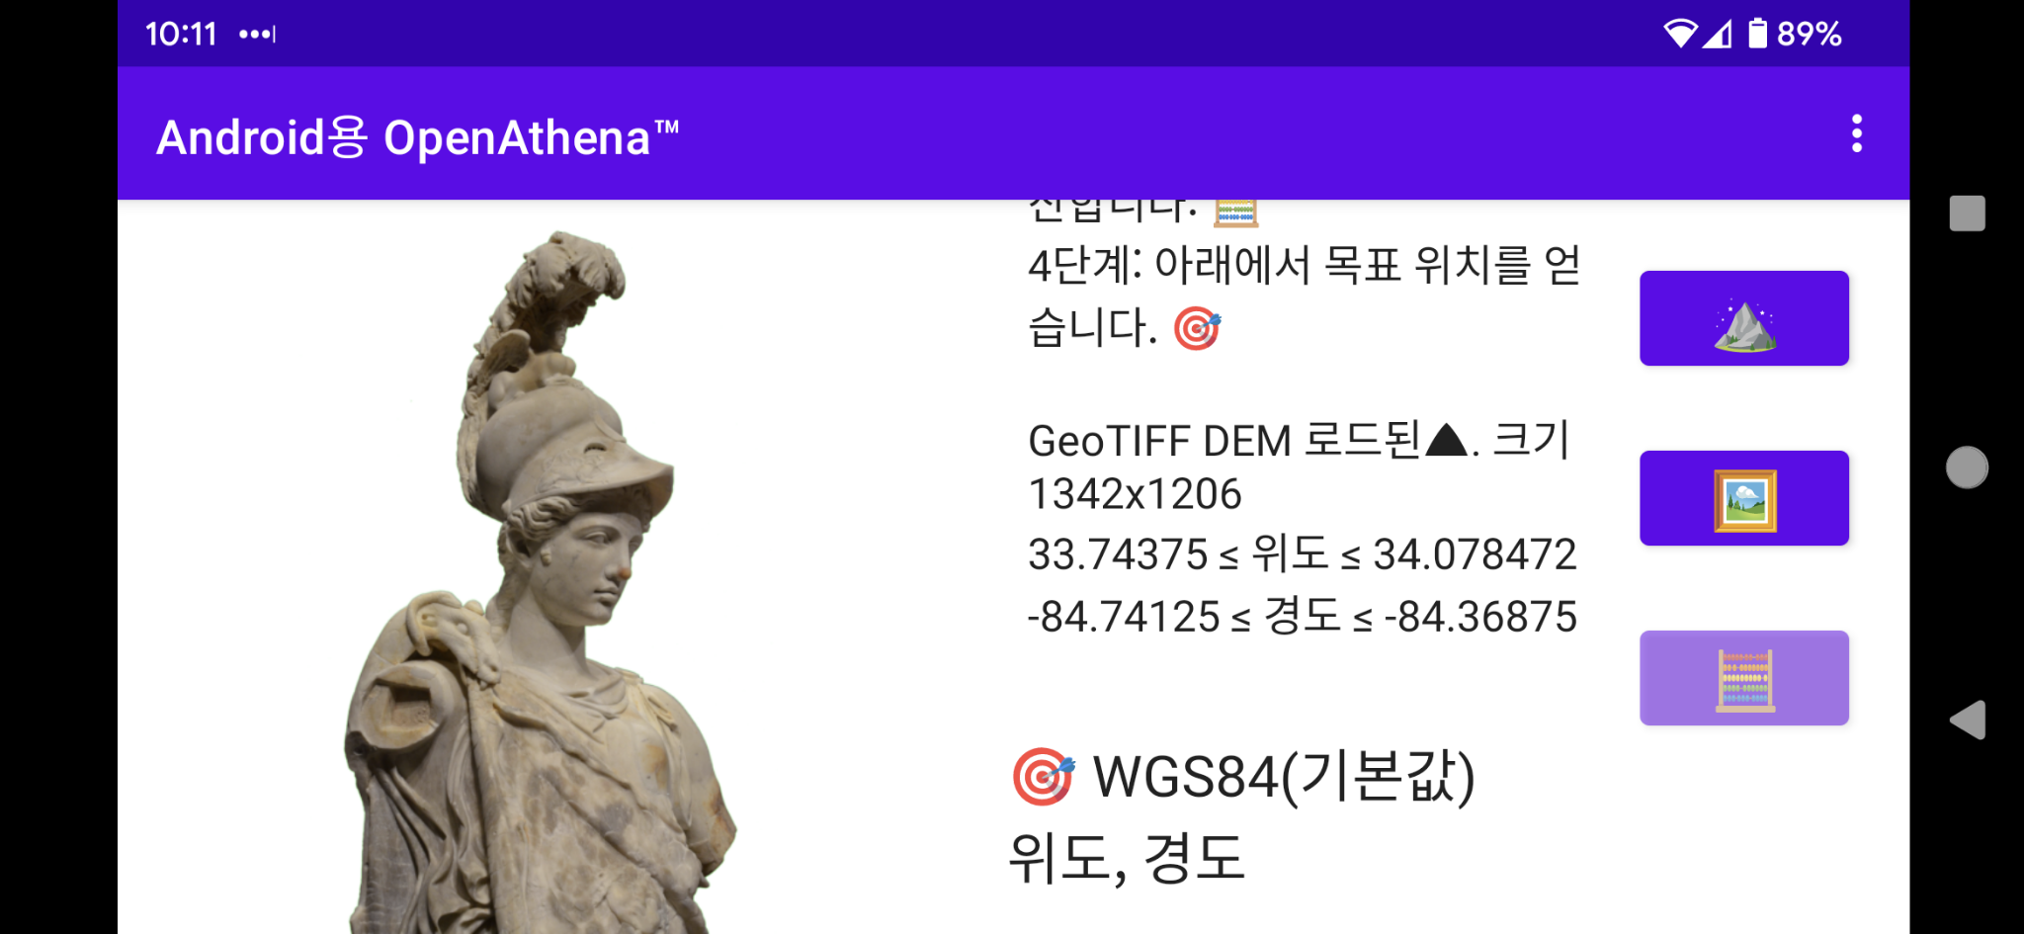
Task: Tap the Athena statue image
Action: point(539,583)
